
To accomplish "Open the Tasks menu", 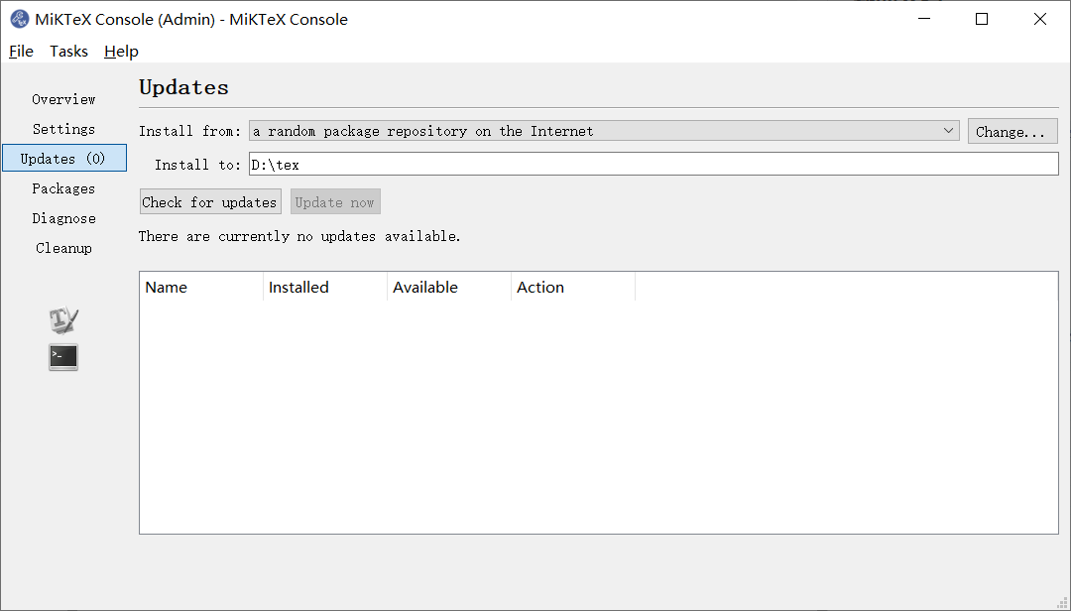I will point(69,52).
